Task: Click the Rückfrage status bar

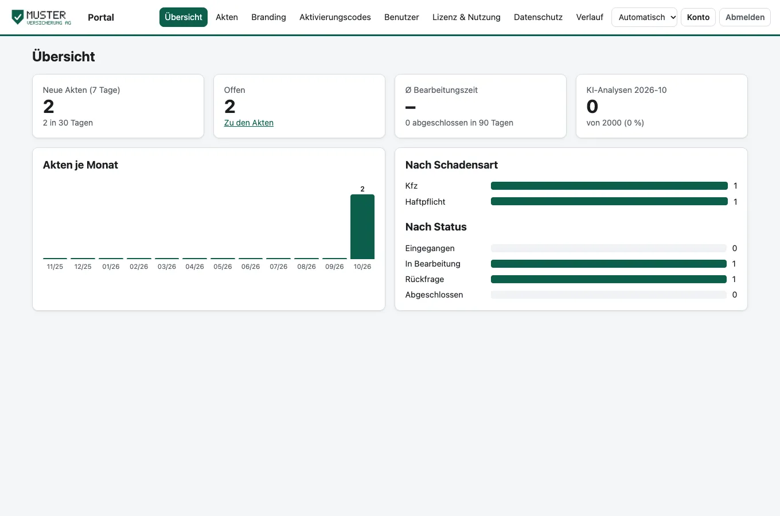Action: [609, 279]
